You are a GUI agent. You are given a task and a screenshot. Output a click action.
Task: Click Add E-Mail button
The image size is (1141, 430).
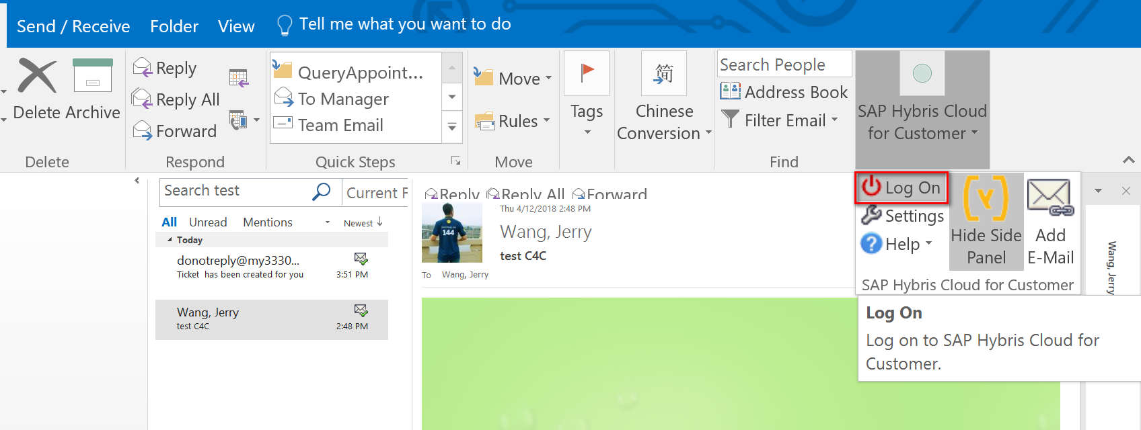pyautogui.click(x=1051, y=221)
